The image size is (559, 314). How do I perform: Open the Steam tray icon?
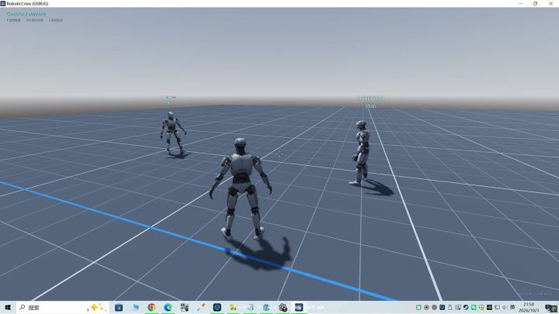point(466,307)
